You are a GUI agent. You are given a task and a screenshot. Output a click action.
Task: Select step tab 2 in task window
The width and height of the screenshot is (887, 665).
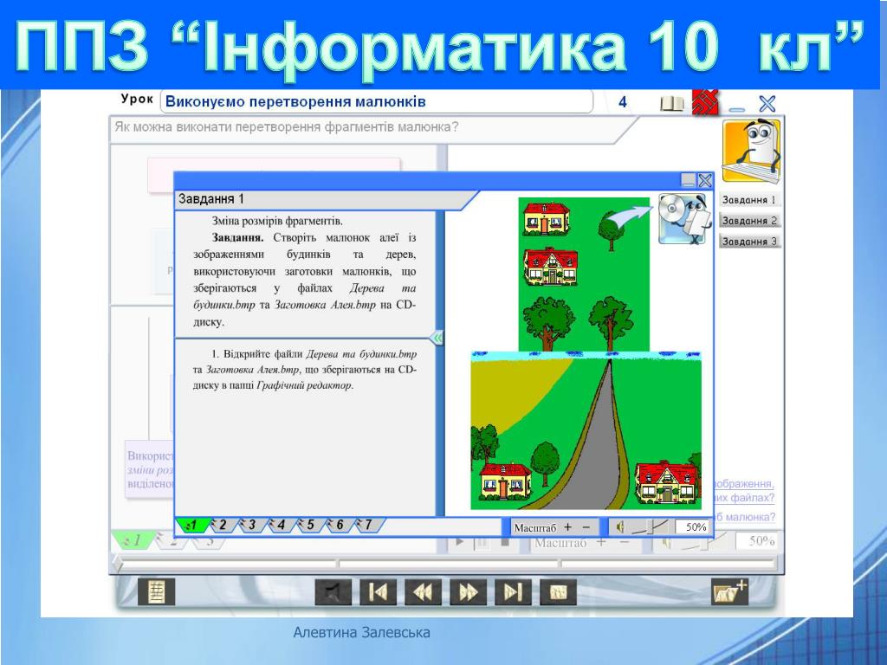pyautogui.click(x=222, y=526)
